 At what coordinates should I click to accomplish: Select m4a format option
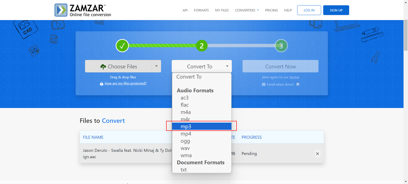202,112
